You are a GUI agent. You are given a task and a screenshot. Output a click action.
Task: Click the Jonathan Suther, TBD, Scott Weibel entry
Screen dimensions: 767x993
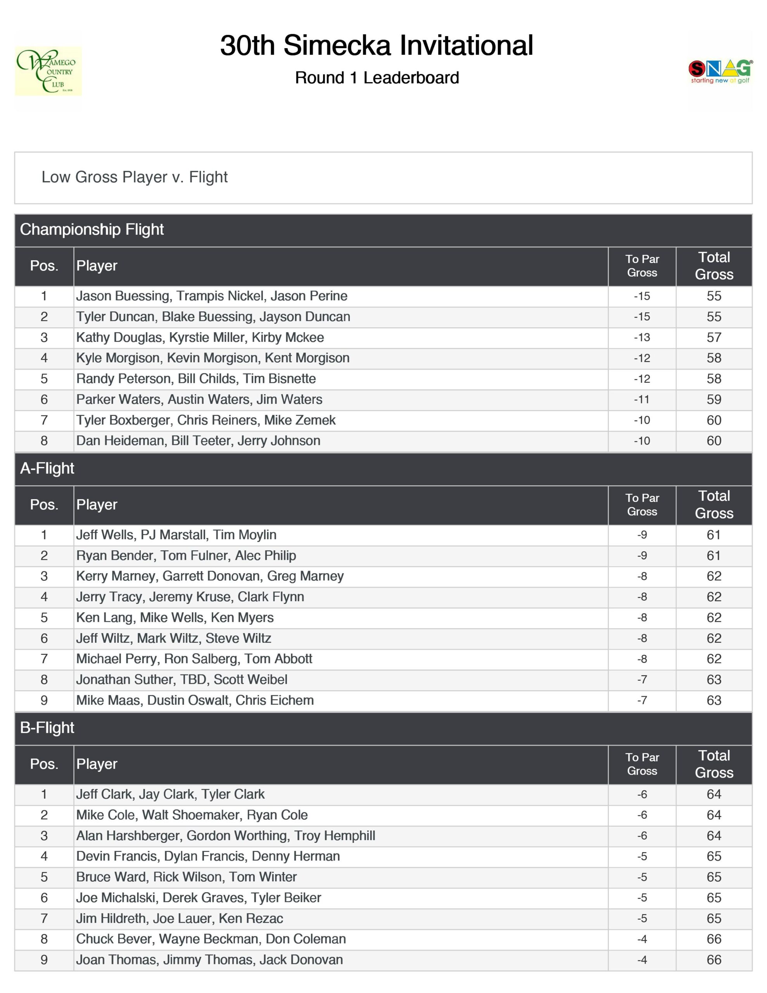click(182, 679)
